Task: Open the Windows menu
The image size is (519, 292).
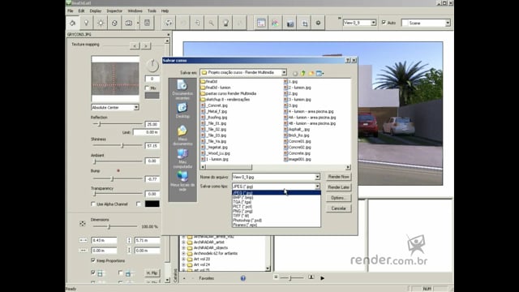Action: click(x=135, y=11)
